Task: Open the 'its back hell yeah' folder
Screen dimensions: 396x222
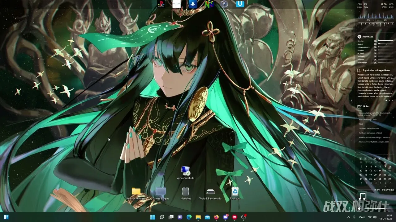Action: [136, 194]
